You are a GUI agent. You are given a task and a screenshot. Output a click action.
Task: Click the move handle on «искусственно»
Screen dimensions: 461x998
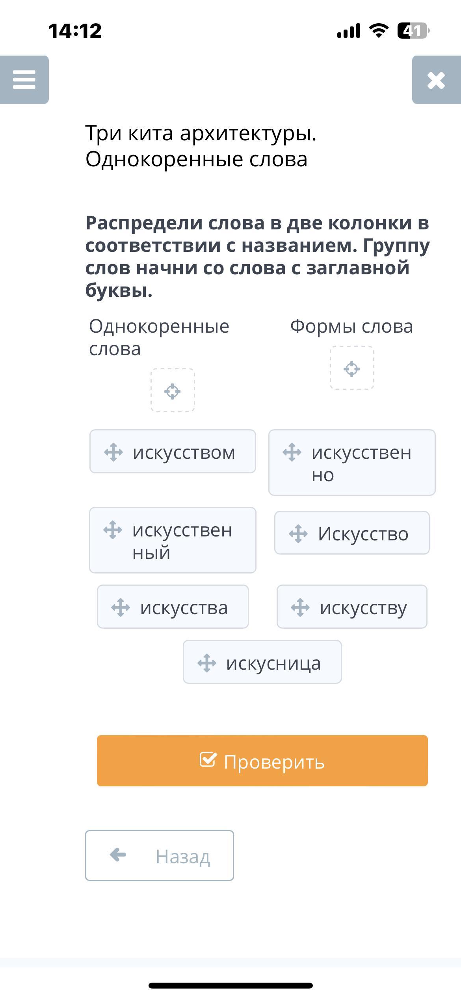292,452
